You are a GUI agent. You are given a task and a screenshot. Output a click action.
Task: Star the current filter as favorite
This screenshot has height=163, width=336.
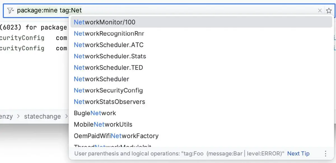pyautogui.click(x=329, y=10)
